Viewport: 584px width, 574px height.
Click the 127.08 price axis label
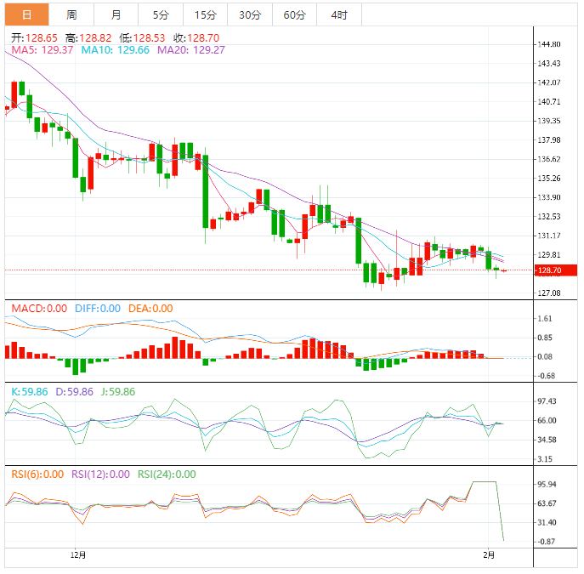click(549, 293)
